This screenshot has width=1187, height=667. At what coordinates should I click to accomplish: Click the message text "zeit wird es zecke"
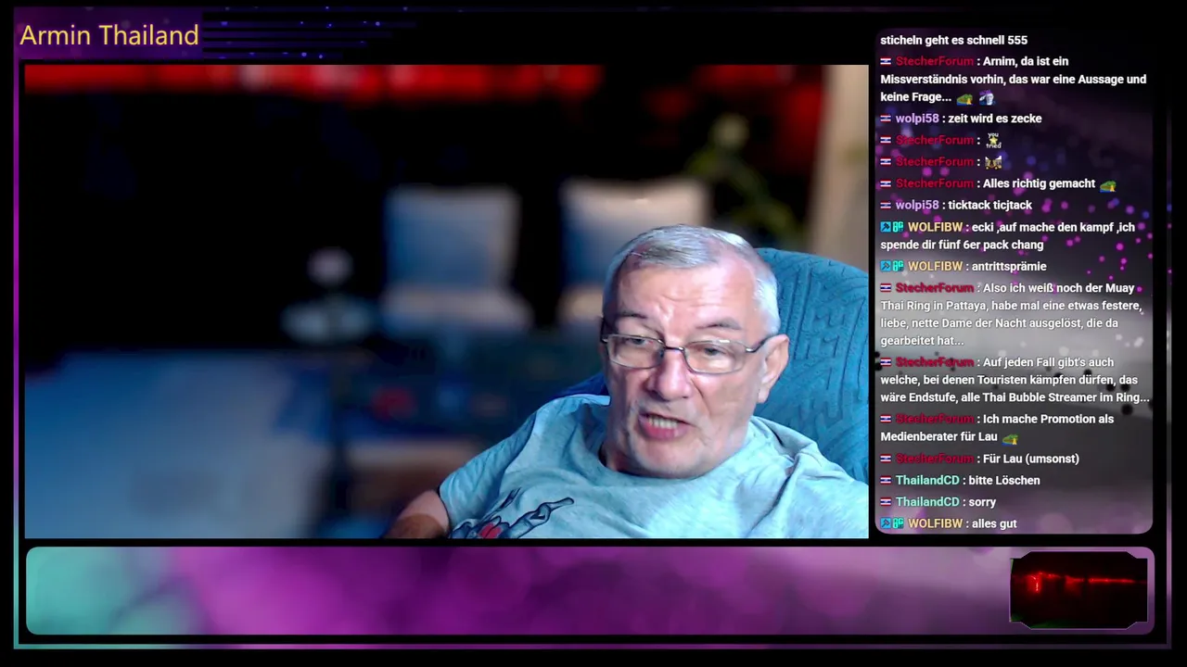[x=995, y=119]
